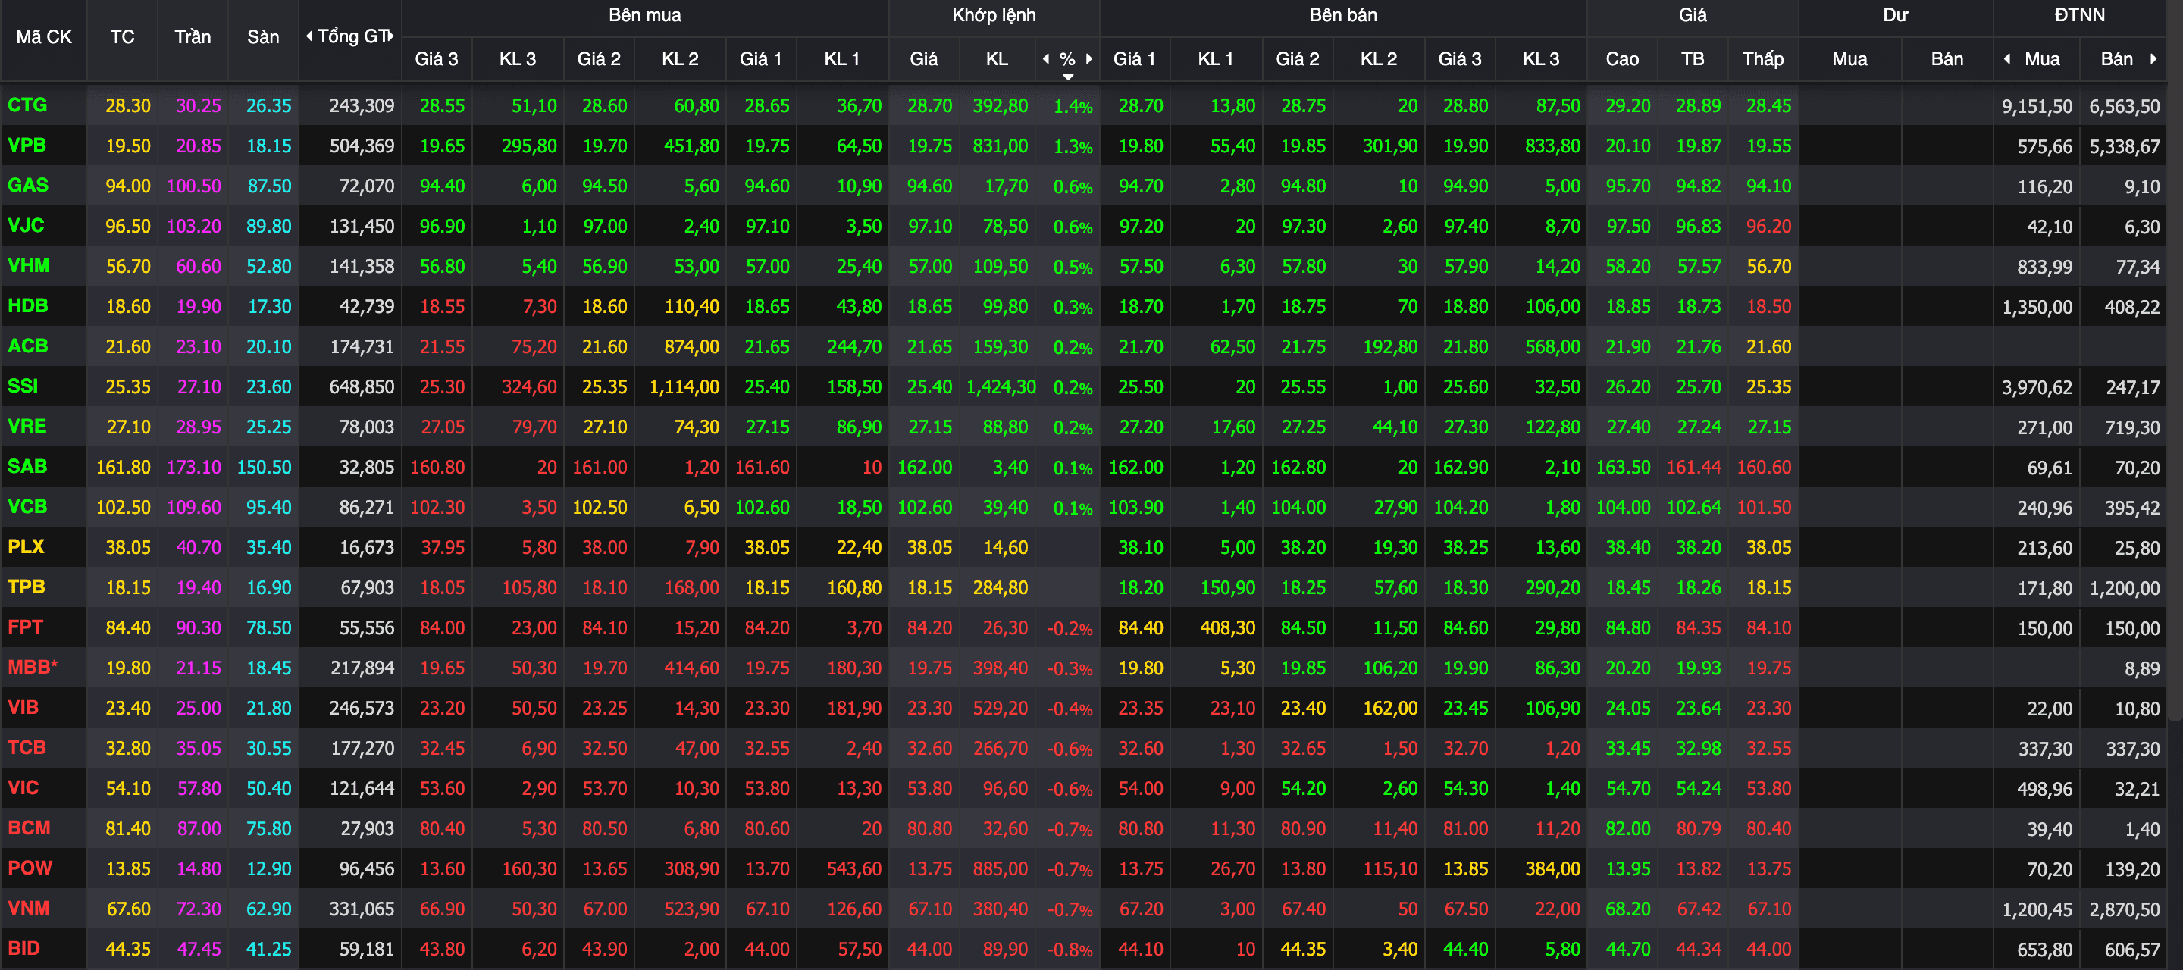Select the VHM ticker
The width and height of the screenshot is (2183, 970).
(28, 265)
